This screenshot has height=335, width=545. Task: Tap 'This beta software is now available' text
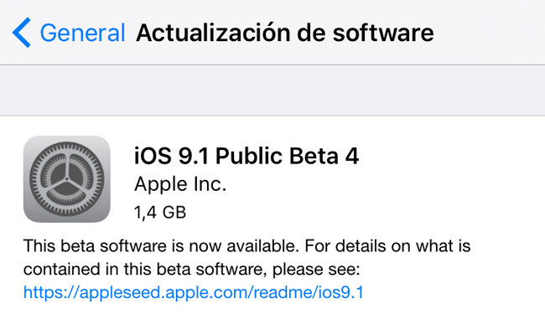161,246
